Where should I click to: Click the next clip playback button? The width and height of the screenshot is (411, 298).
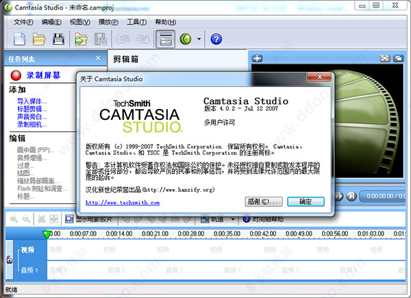pyautogui.click(x=351, y=196)
